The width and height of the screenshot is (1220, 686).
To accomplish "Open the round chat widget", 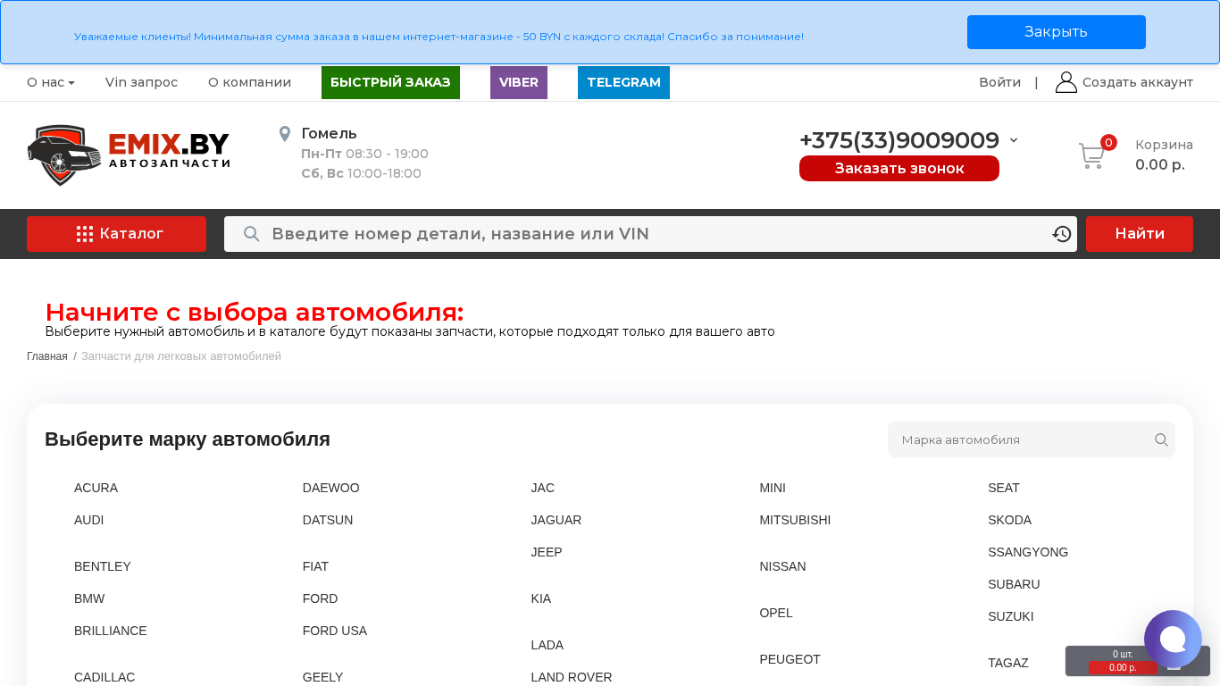I will [x=1173, y=640].
